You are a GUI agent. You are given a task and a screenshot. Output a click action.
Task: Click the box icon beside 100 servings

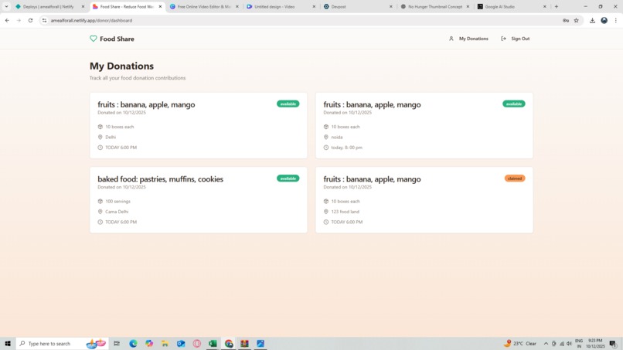point(100,202)
